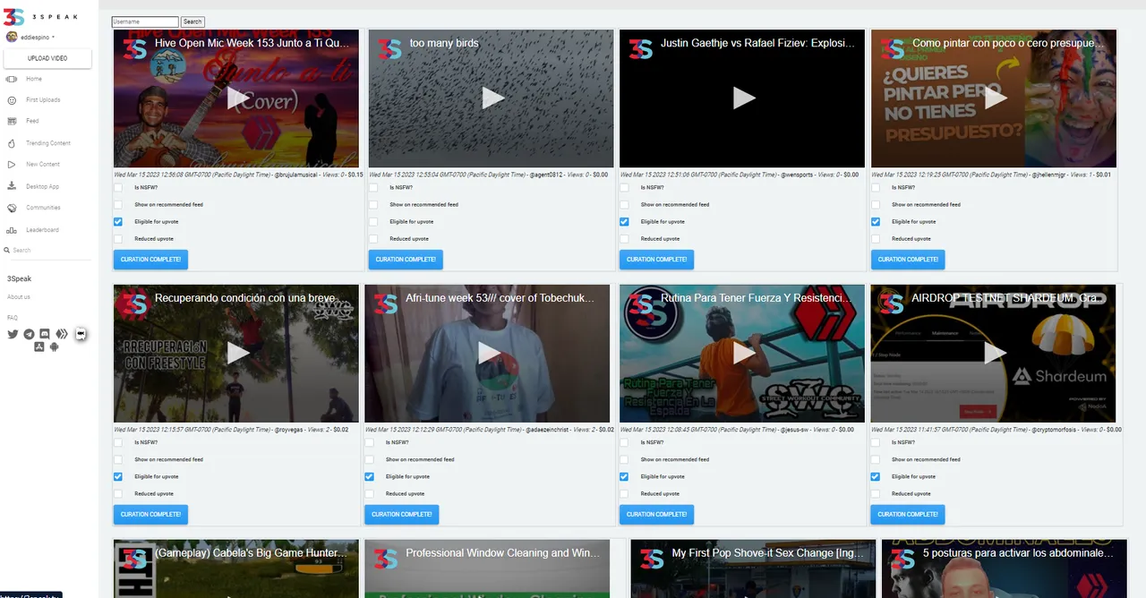This screenshot has height=598, width=1146.
Task: Open the App Store icon link
Action: point(38,346)
